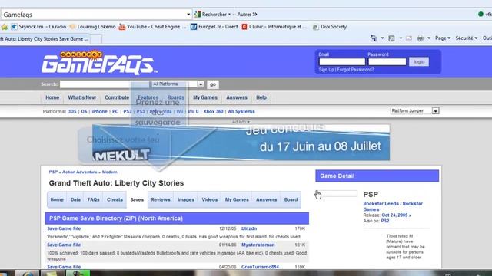The height and width of the screenshot is (276, 492).
Task: Open the Skyrock.fm - La radio bookmark
Action: click(38, 27)
